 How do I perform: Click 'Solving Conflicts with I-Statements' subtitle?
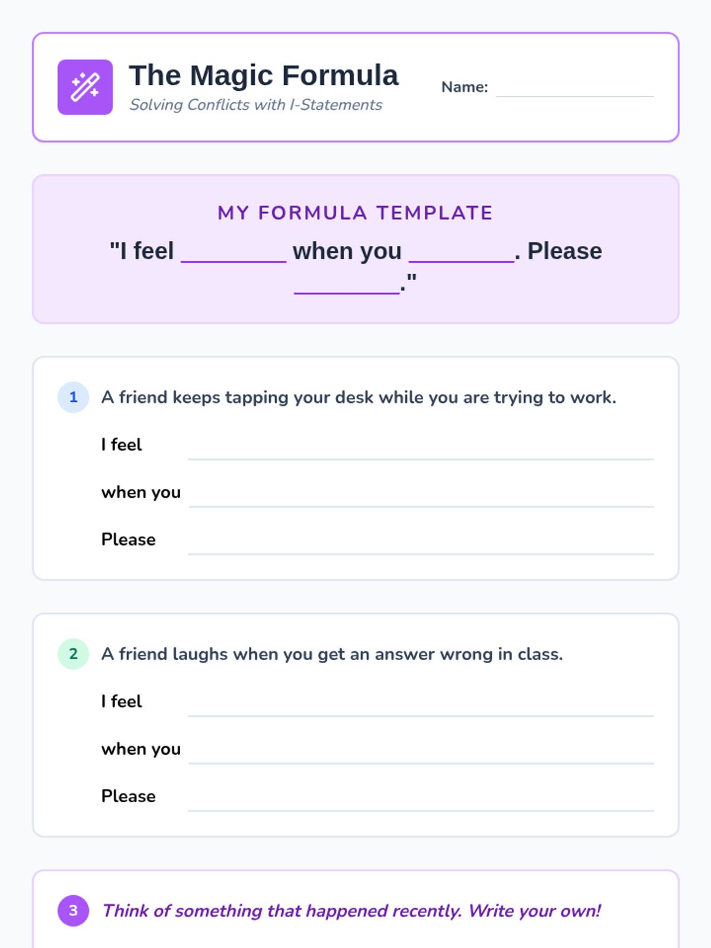(255, 105)
